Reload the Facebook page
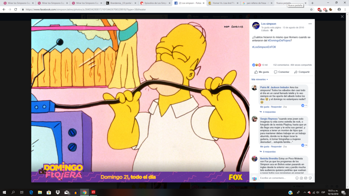 pyautogui.click(x=16, y=9)
